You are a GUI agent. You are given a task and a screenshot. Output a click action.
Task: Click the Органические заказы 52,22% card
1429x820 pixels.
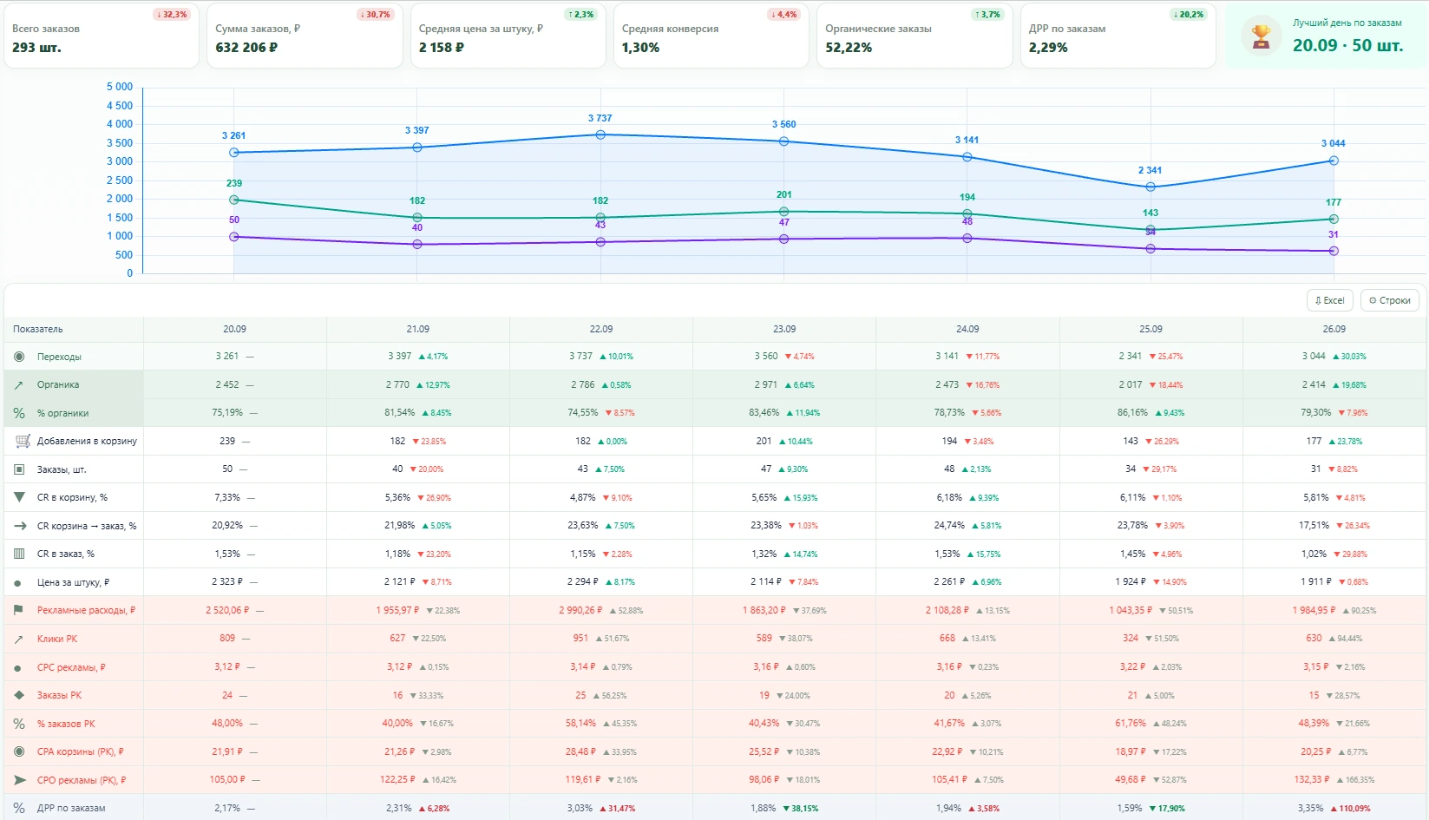pos(914,36)
